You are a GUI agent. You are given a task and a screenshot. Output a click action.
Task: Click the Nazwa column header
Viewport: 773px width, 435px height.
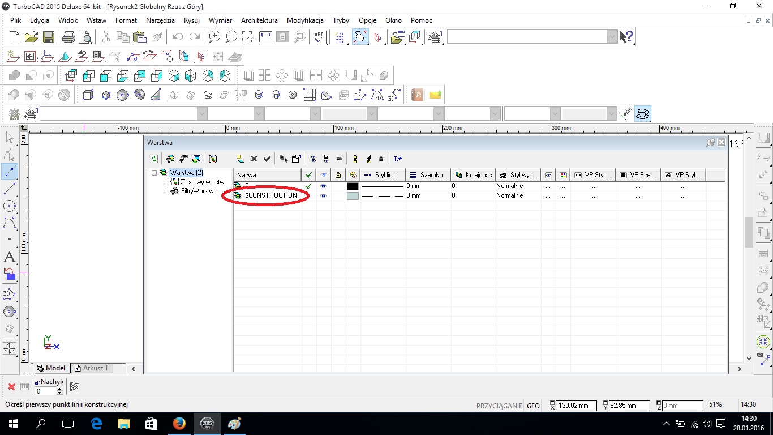267,175
